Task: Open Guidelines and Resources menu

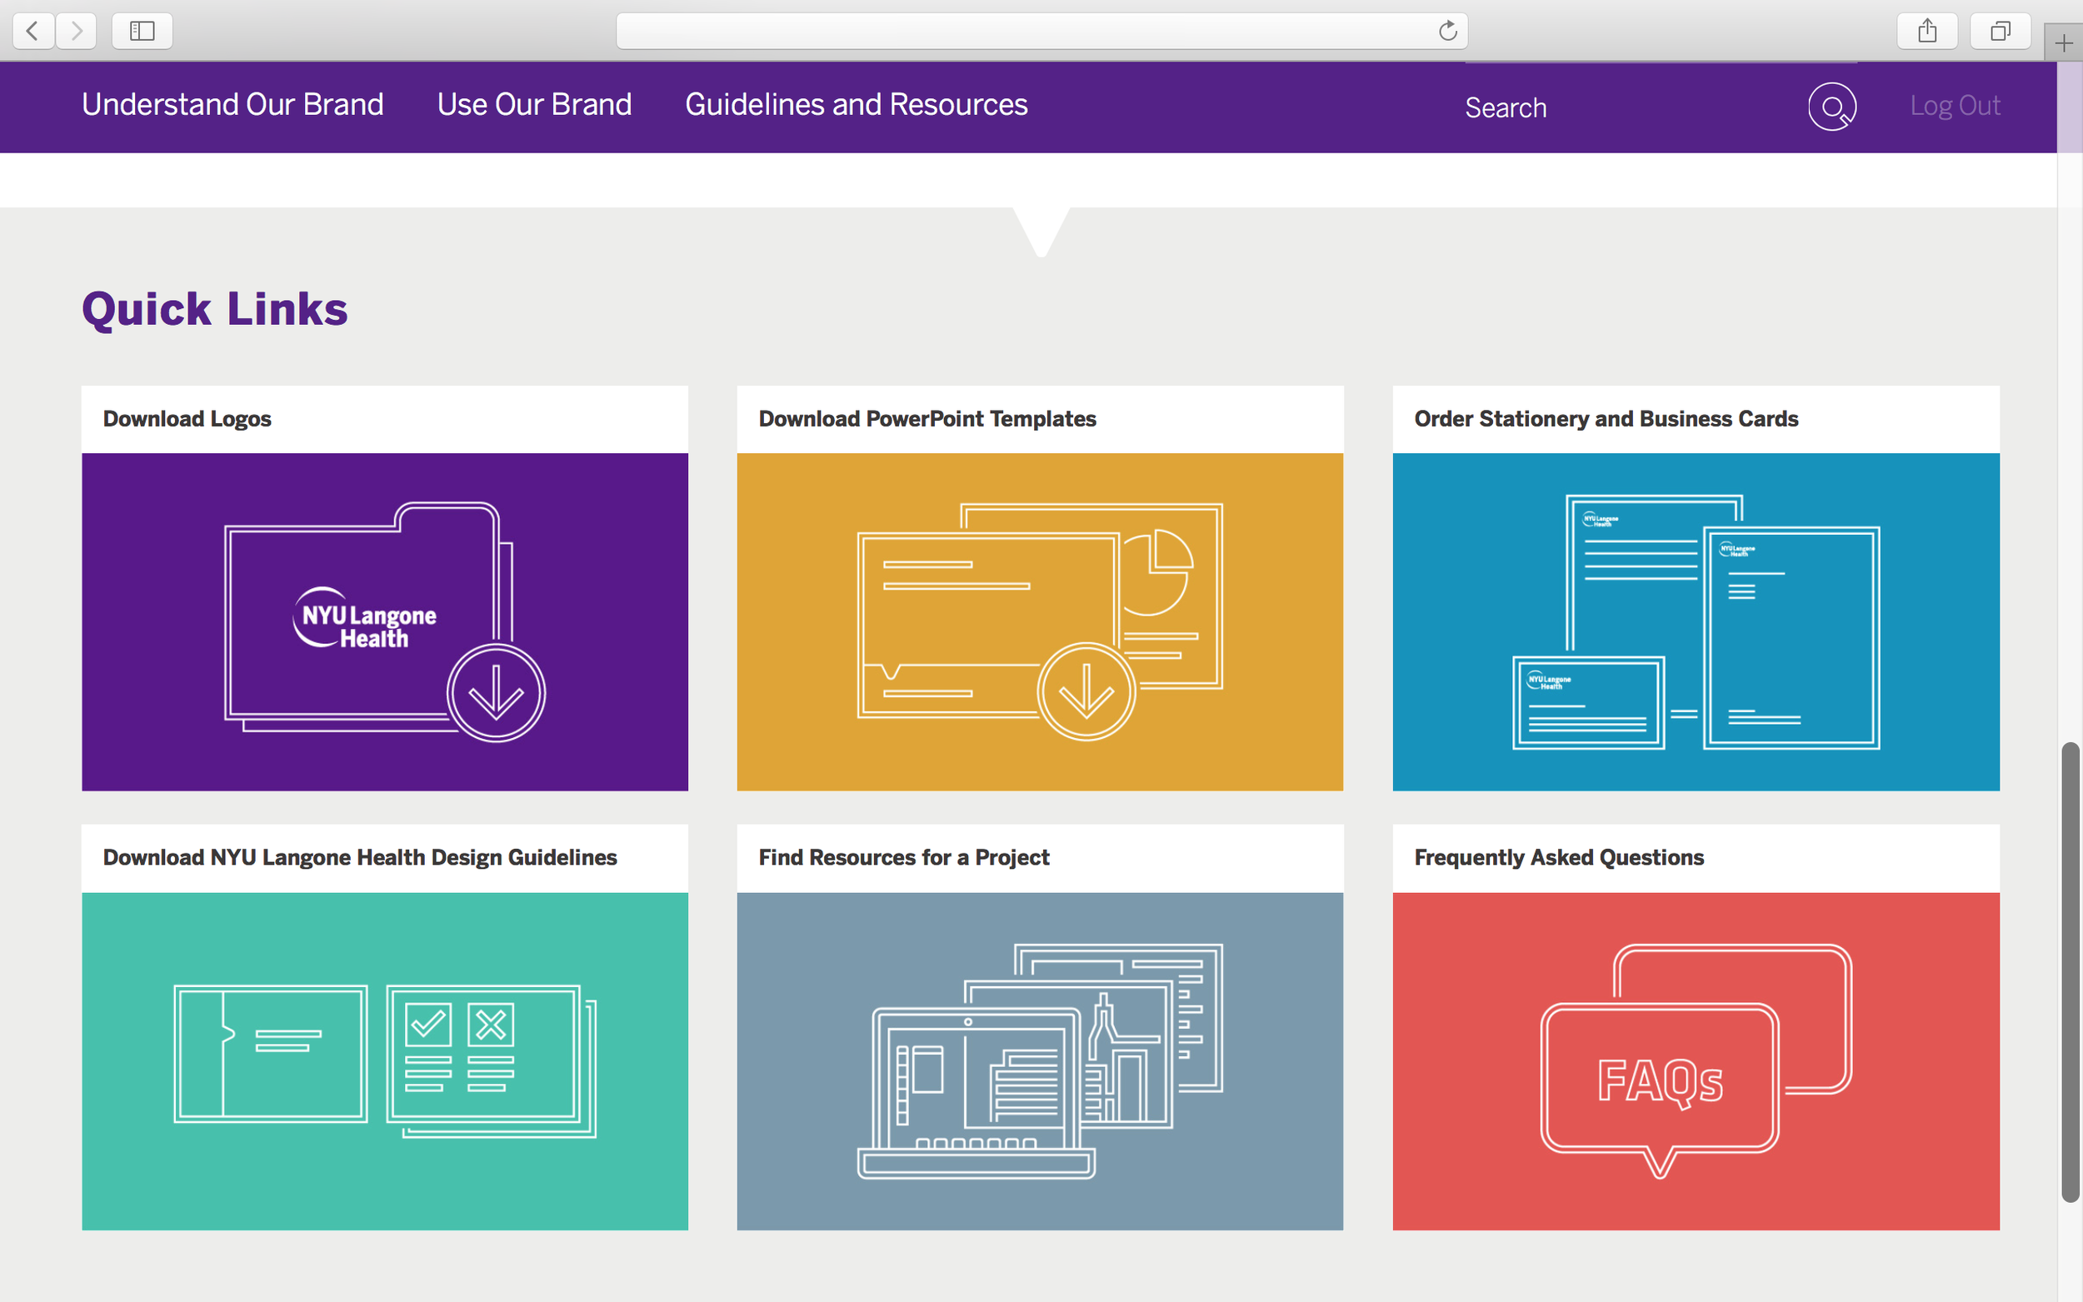Action: coord(856,104)
